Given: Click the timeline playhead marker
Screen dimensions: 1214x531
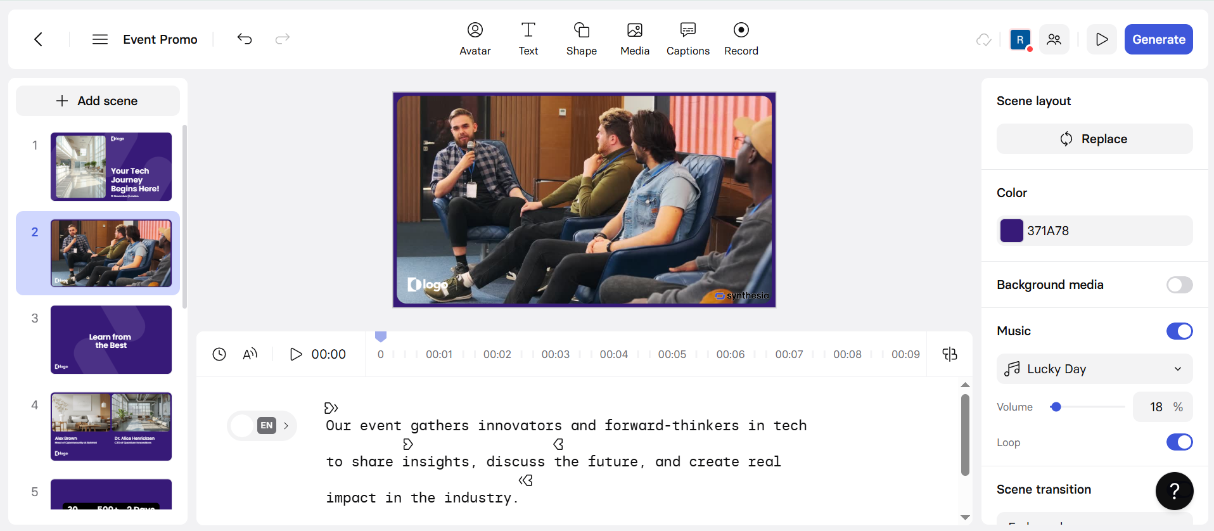Looking at the screenshot, I should [381, 336].
